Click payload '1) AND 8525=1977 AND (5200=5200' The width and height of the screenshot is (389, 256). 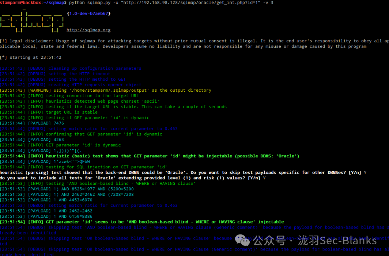(67, 189)
